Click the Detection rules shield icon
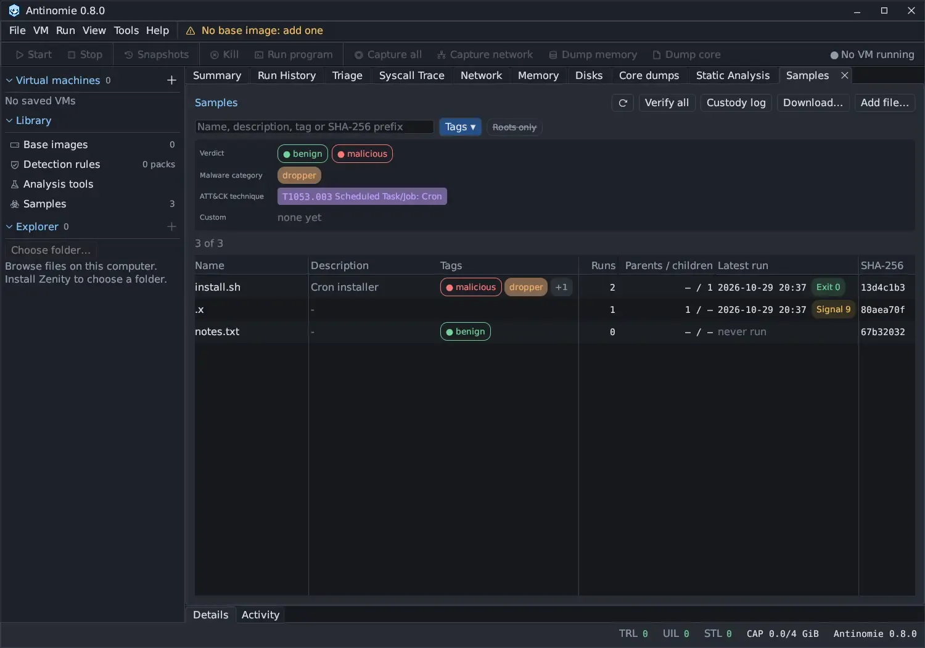This screenshot has height=648, width=925. coord(15,165)
